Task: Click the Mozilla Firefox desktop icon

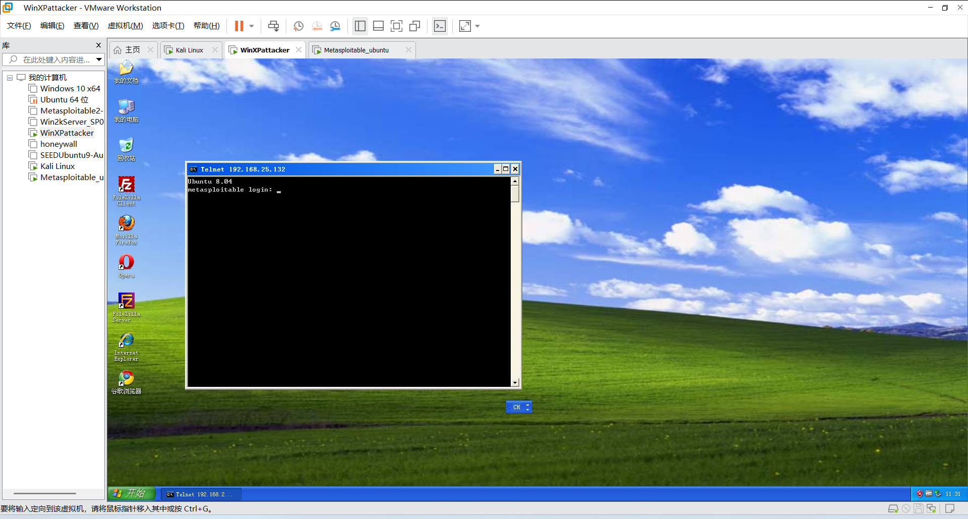Action: coord(126,229)
